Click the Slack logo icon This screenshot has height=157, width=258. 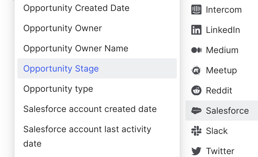tap(196, 131)
